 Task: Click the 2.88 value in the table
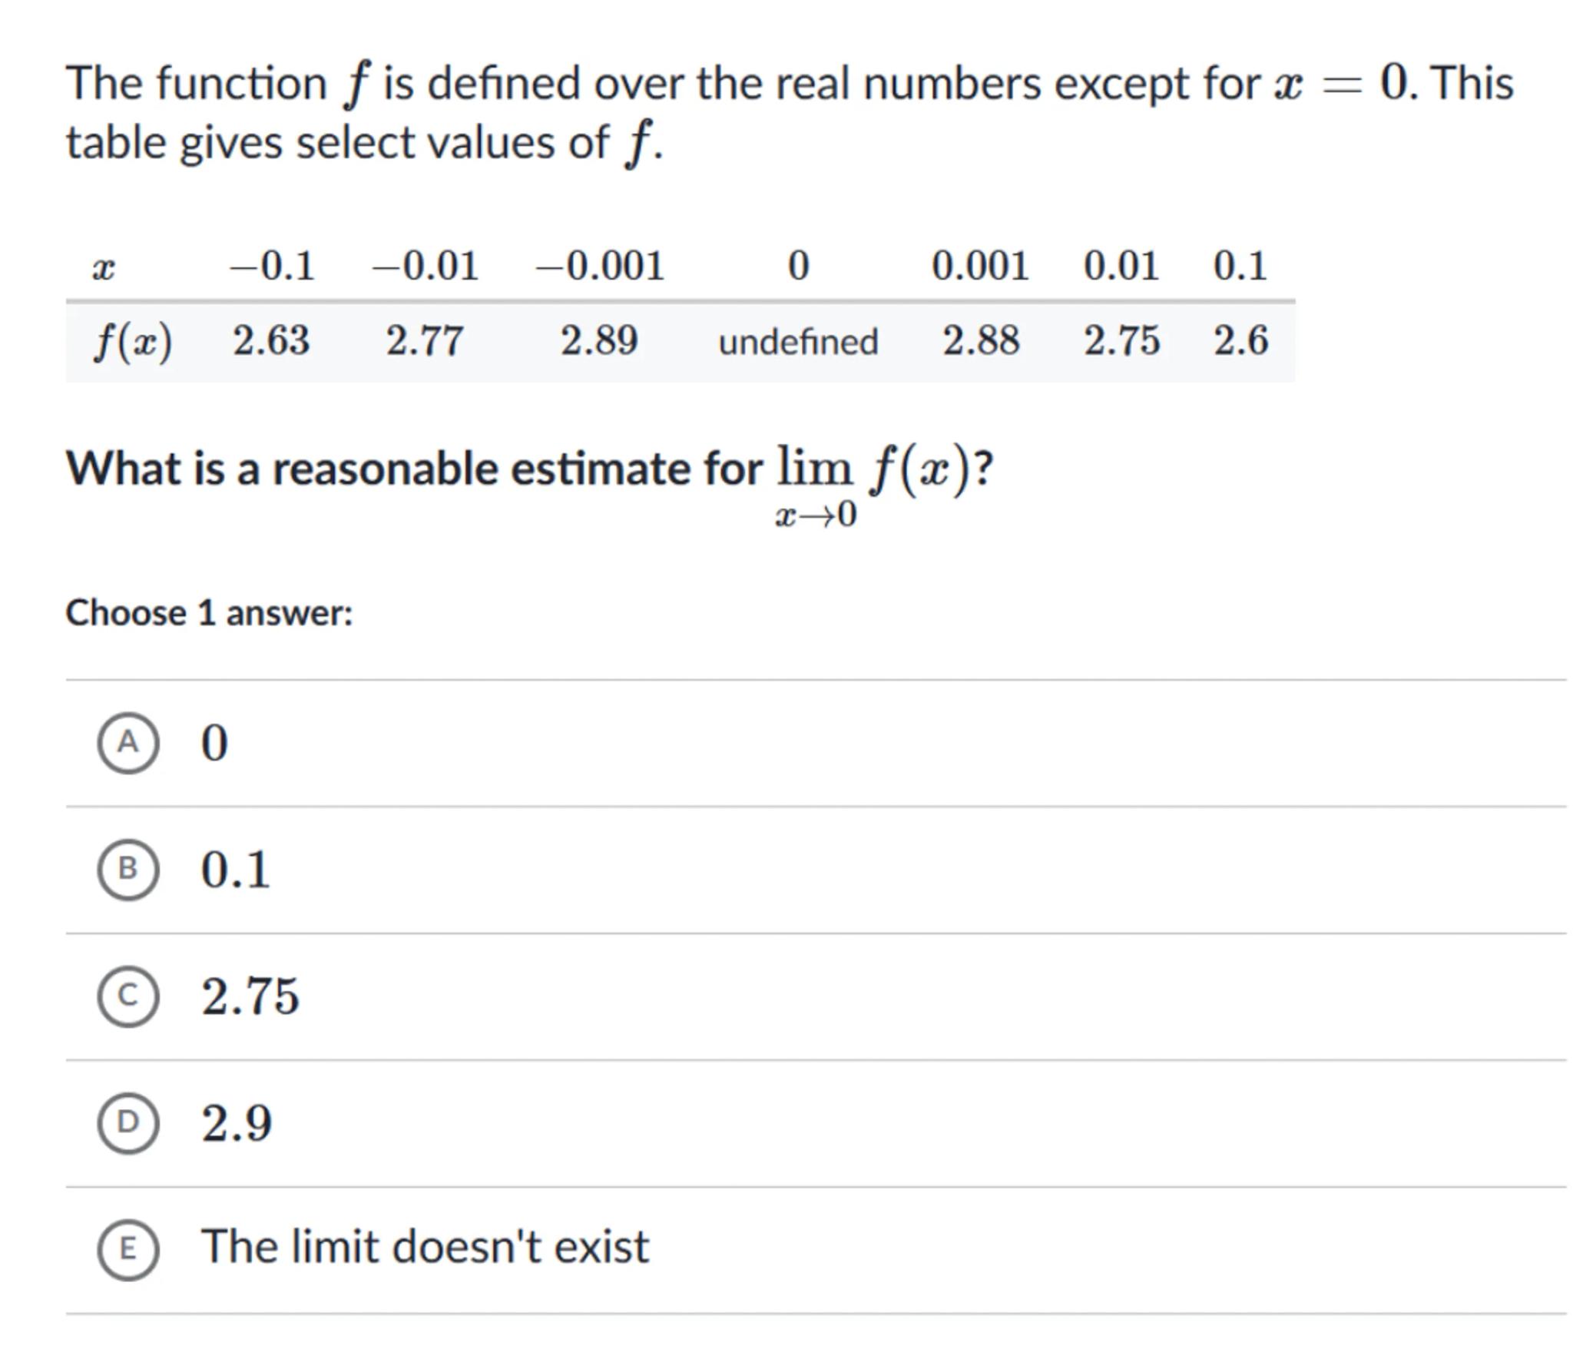pos(981,340)
